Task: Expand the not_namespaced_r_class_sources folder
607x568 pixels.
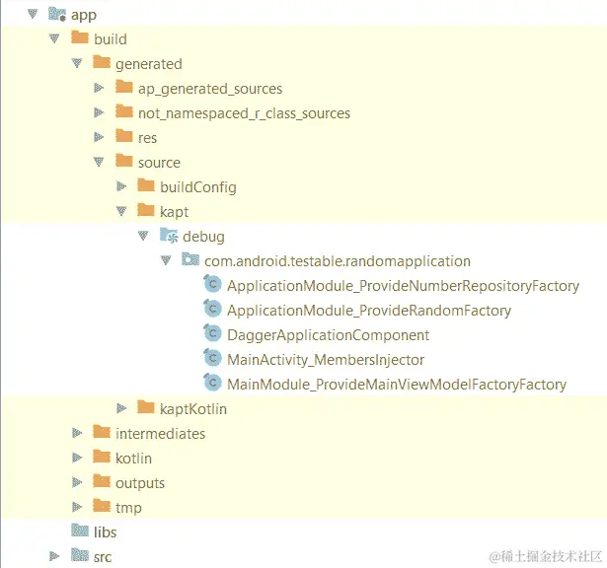Action: pyautogui.click(x=99, y=112)
